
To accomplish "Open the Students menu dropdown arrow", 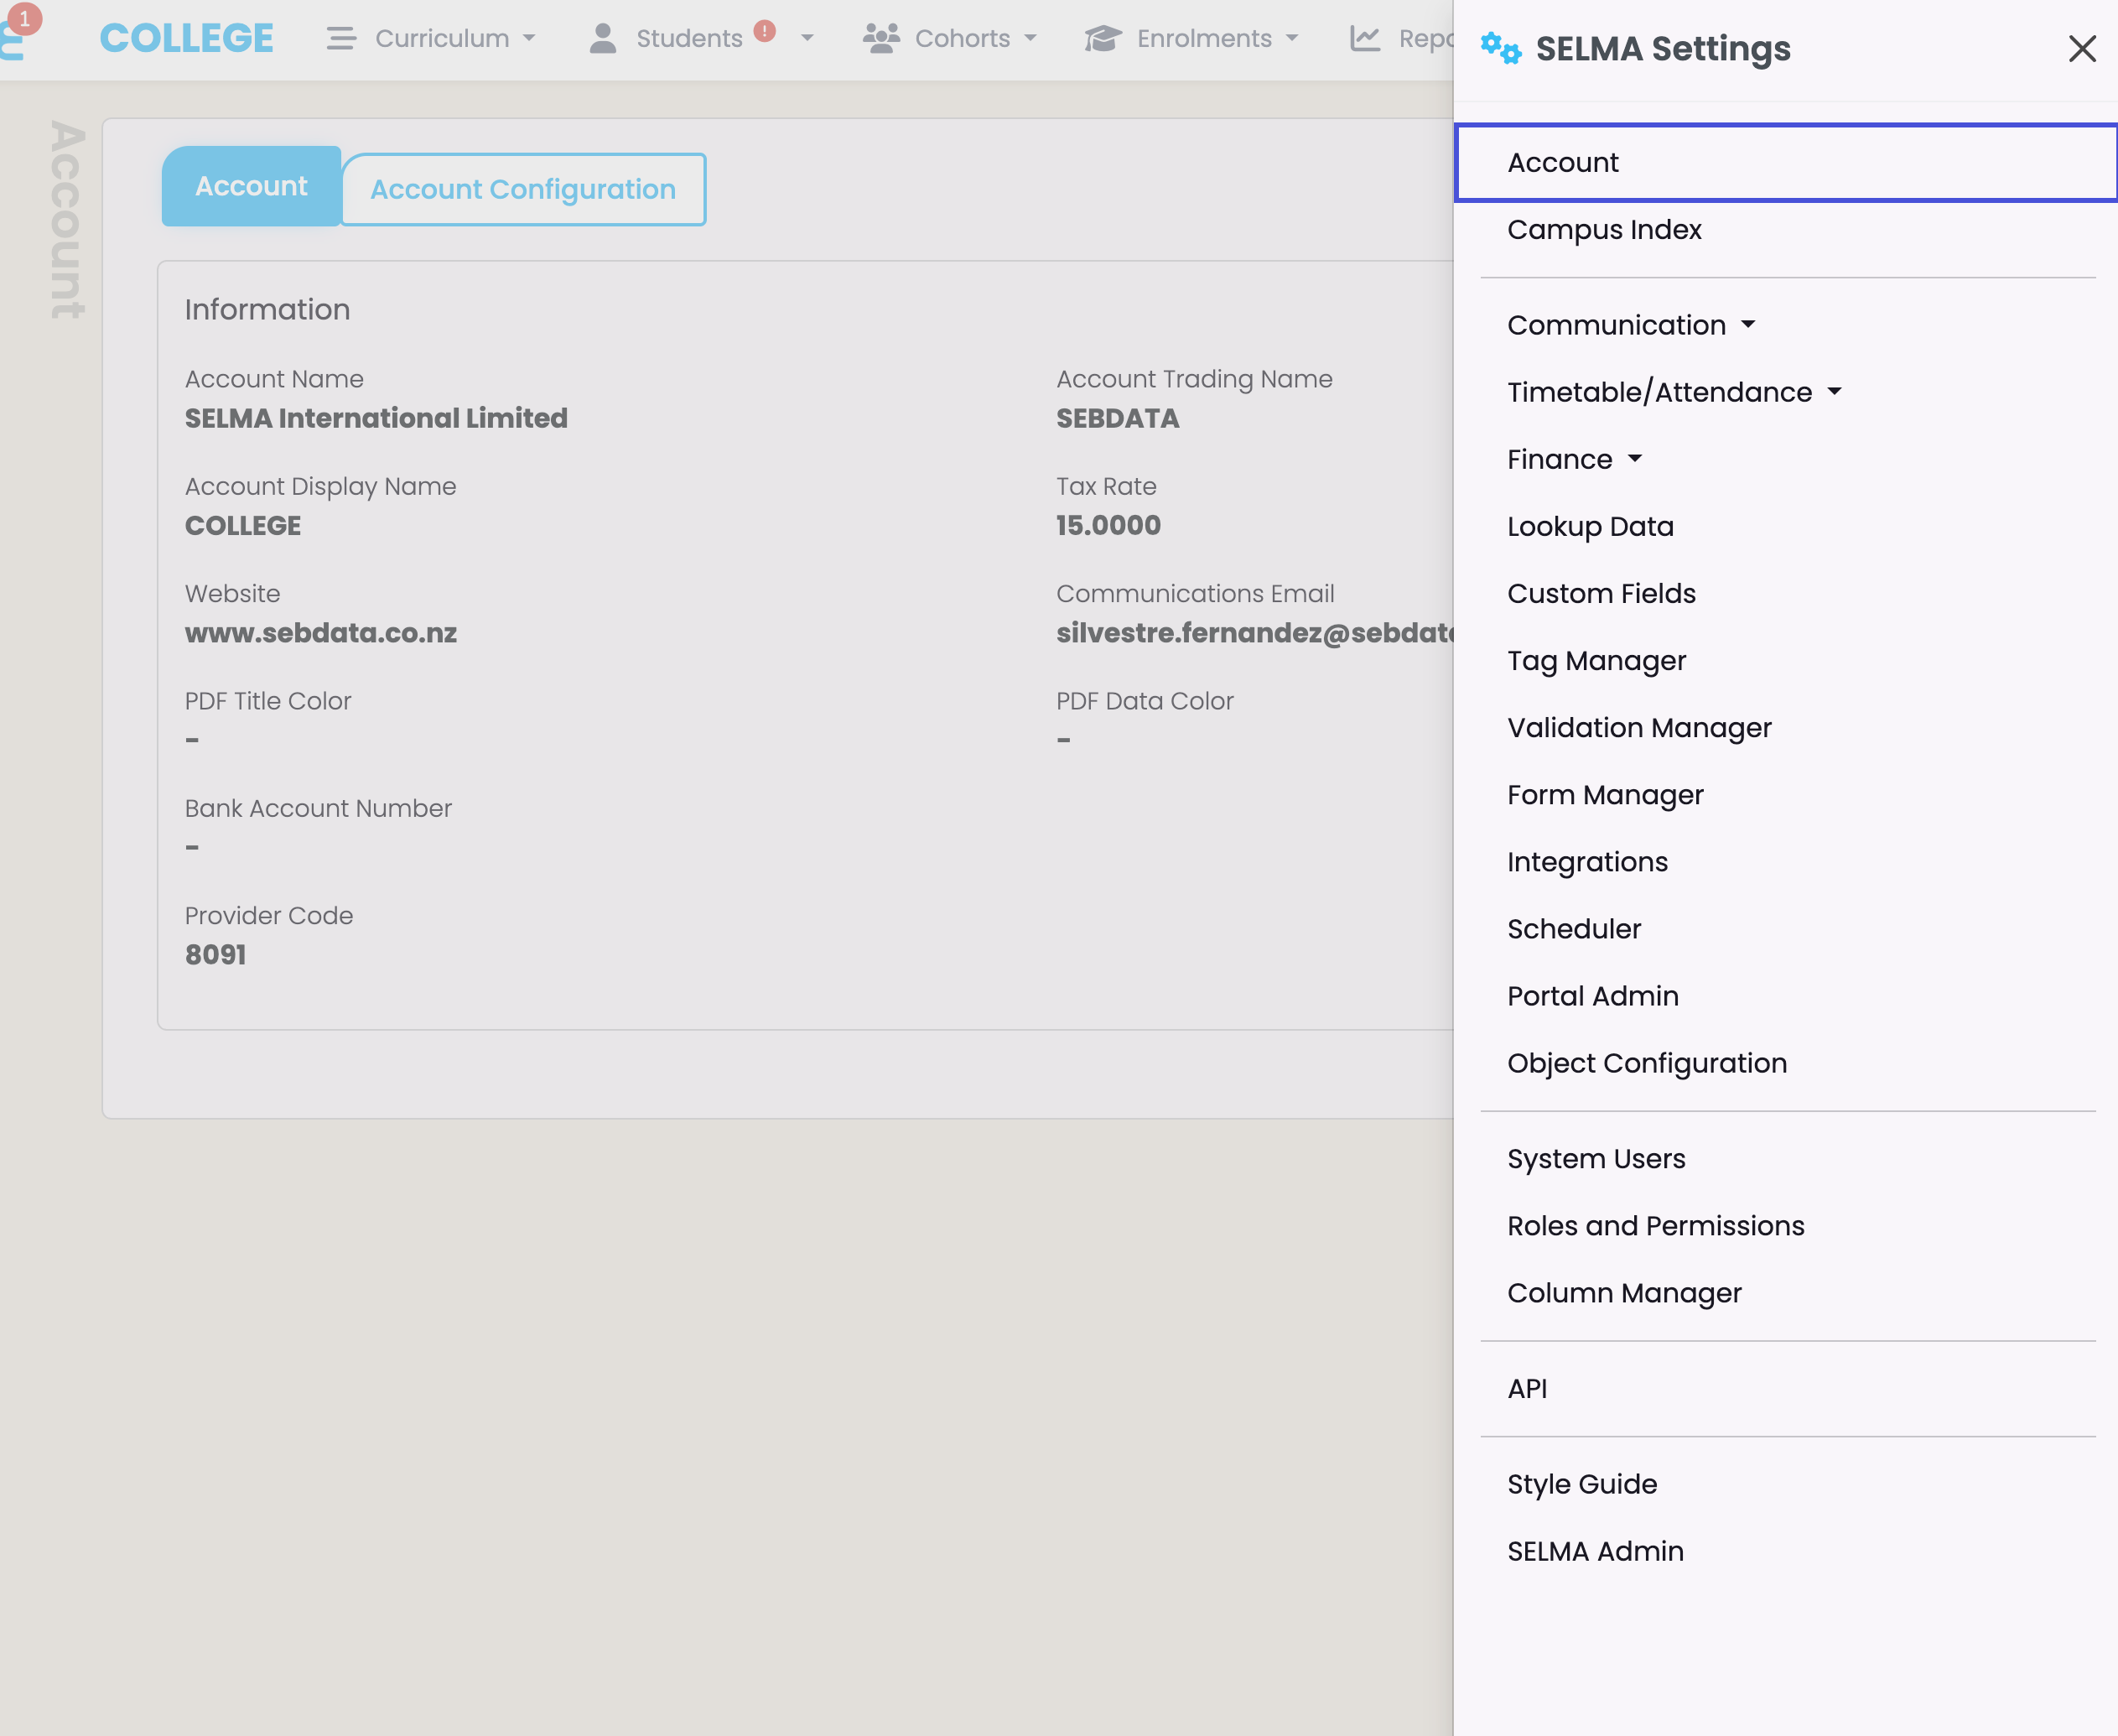I will pyautogui.click(x=807, y=38).
